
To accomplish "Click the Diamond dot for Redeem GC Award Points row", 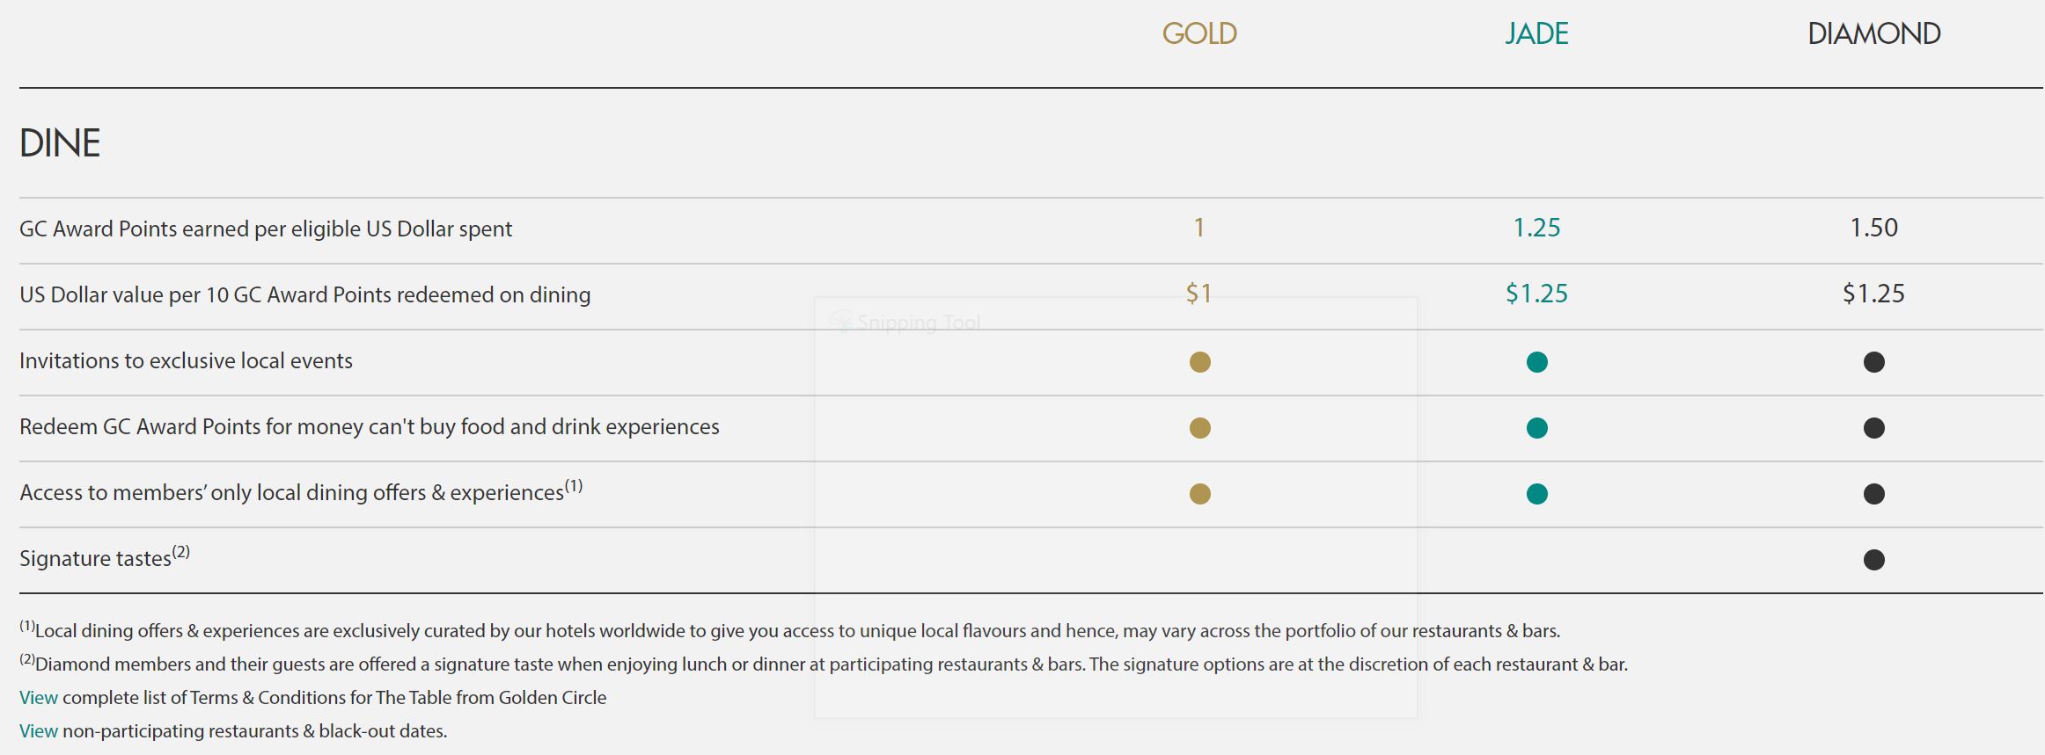I will point(1873,428).
